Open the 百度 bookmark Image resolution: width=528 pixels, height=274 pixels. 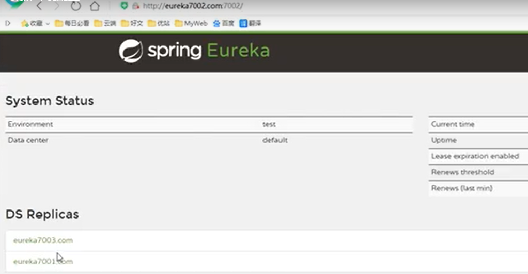point(224,23)
